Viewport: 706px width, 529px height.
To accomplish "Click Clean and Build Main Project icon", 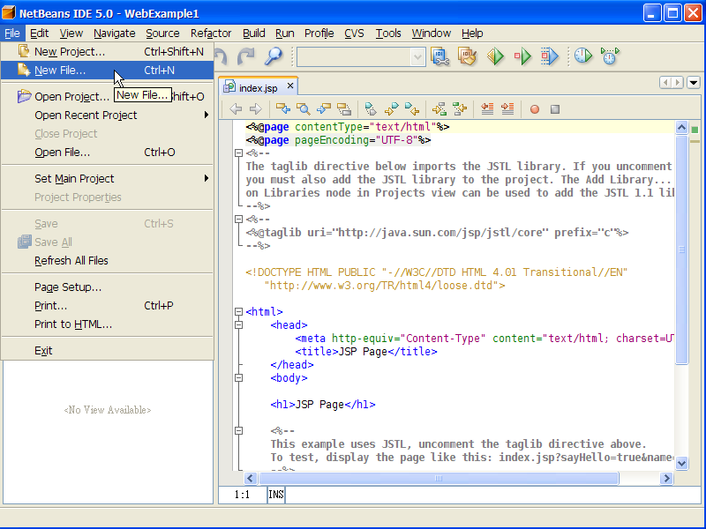I will (468, 56).
